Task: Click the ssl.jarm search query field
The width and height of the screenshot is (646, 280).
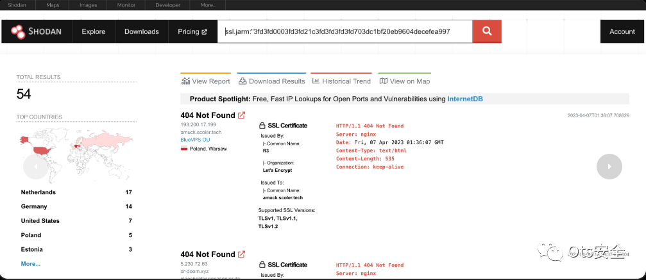Action: coord(345,31)
